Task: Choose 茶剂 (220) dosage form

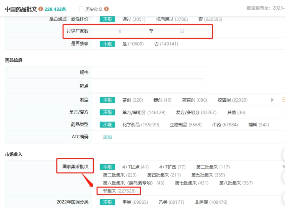Action: pyautogui.click(x=133, y=100)
